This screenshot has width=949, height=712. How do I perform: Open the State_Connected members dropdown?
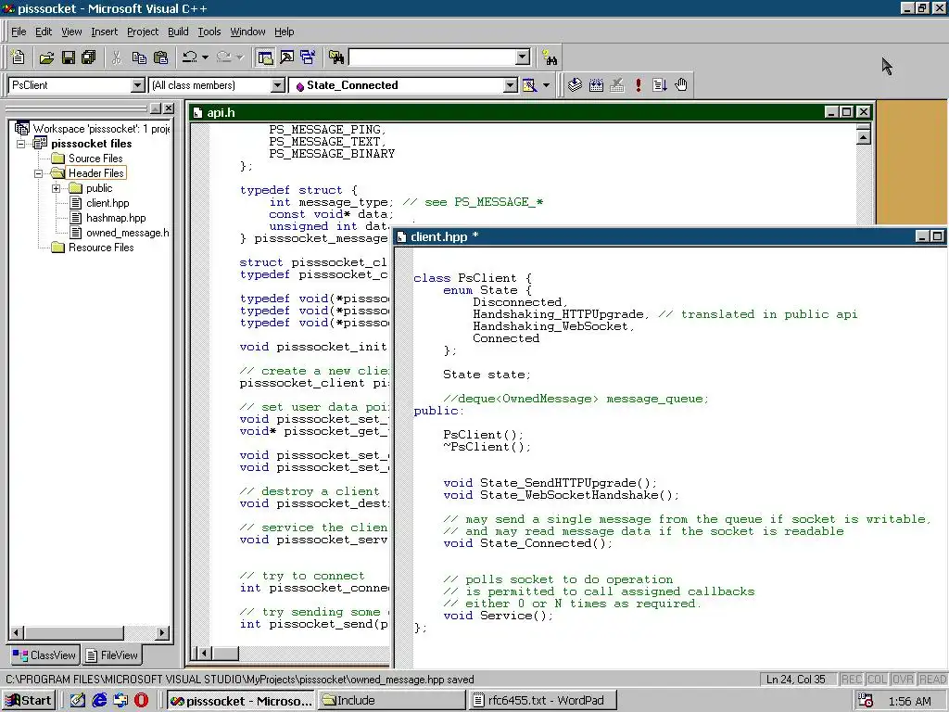click(511, 85)
